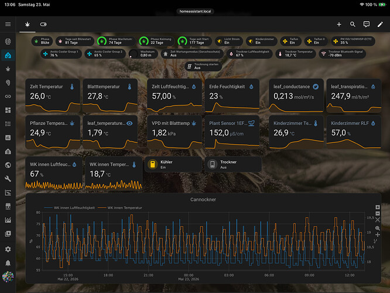Open search with magnifier icon
Viewport: 390px width, 293px height.
[x=353, y=24]
